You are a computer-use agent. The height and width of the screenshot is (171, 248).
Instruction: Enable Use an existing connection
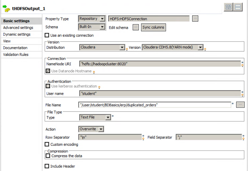click(47, 35)
